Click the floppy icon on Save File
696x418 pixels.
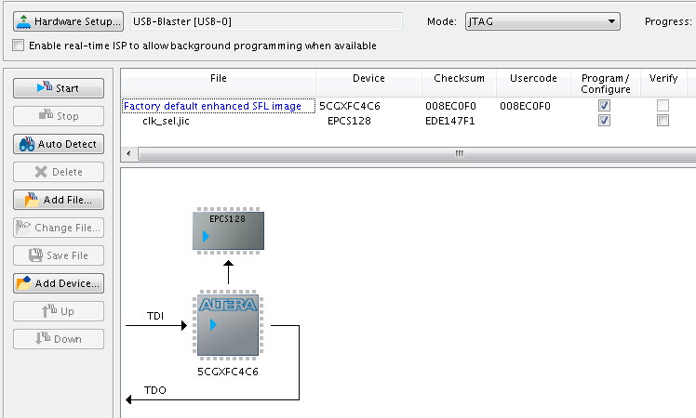coord(35,255)
